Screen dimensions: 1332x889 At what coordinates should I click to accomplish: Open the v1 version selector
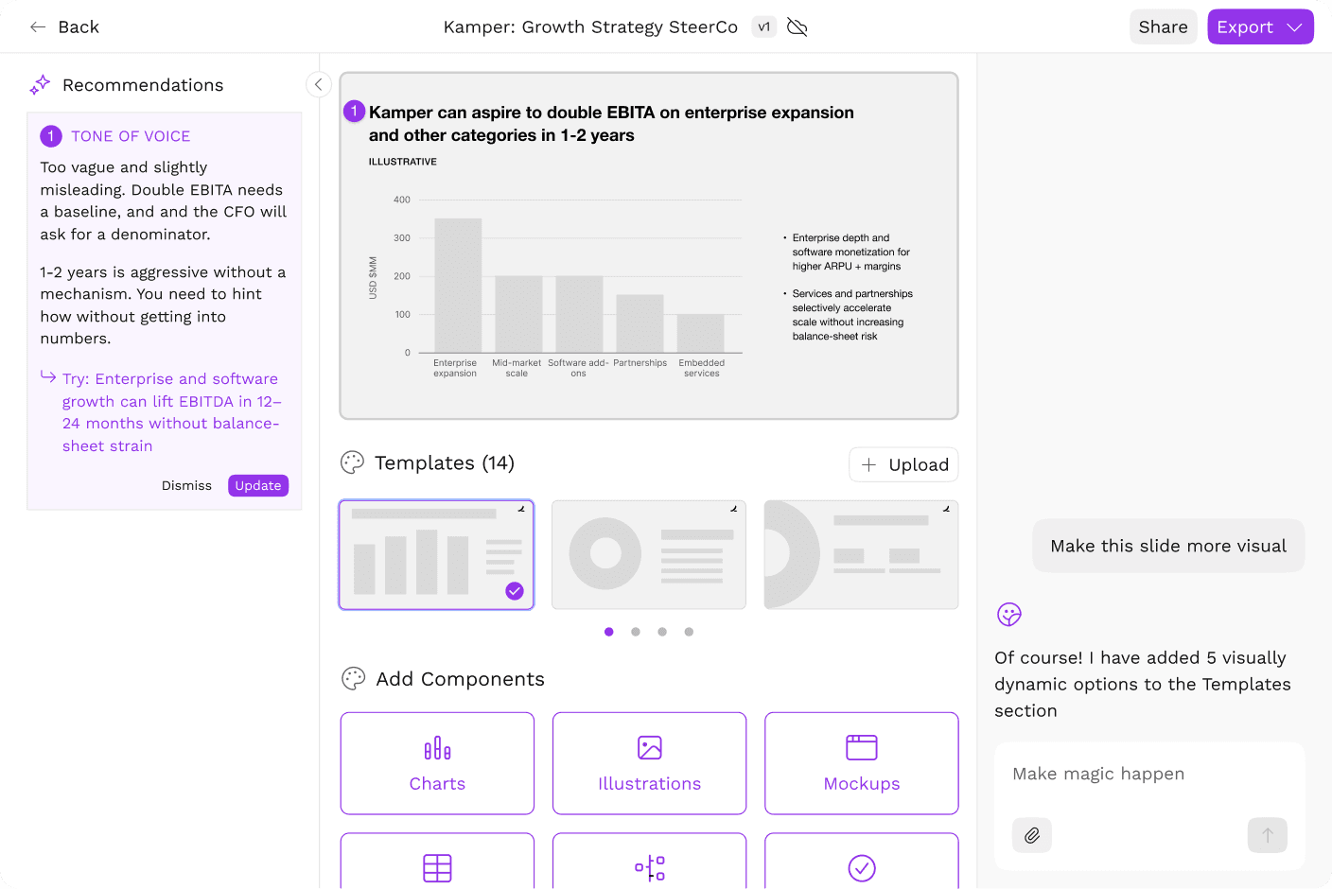(763, 27)
